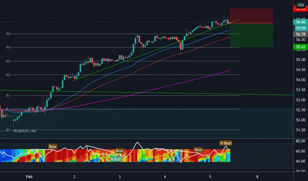
Task: Click the 54.00 price scale value
Action: [300, 80]
